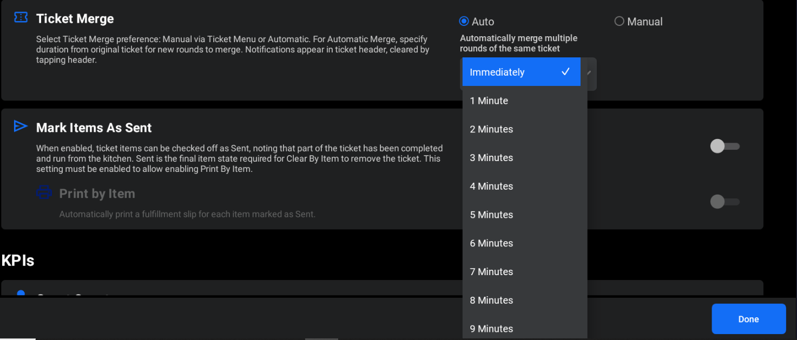
Task: Click the dropdown arrow beside Immediately
Action: (589, 73)
